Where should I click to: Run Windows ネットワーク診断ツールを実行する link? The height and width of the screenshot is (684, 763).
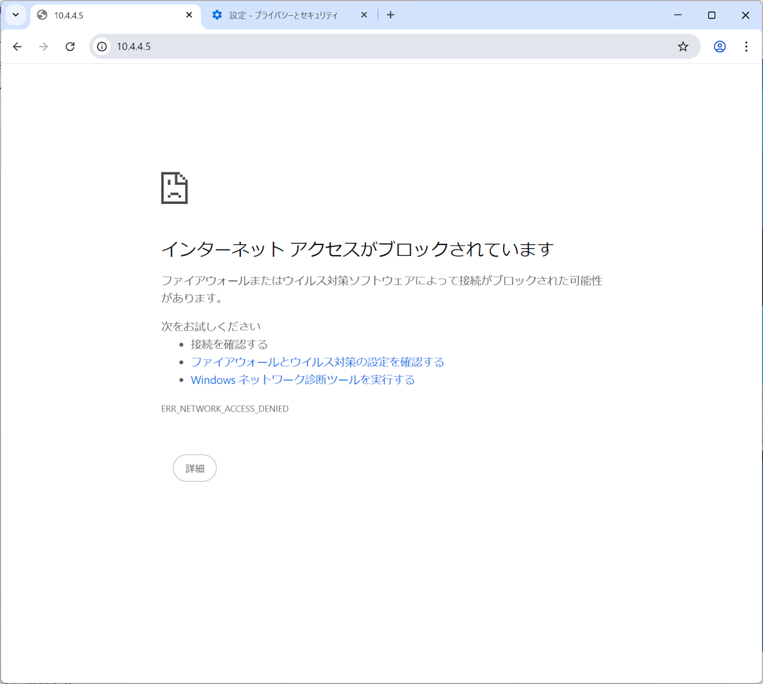[303, 380]
